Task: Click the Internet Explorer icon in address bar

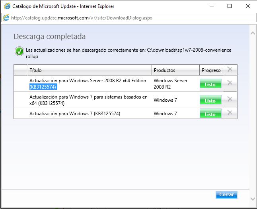Action: pos(6,17)
